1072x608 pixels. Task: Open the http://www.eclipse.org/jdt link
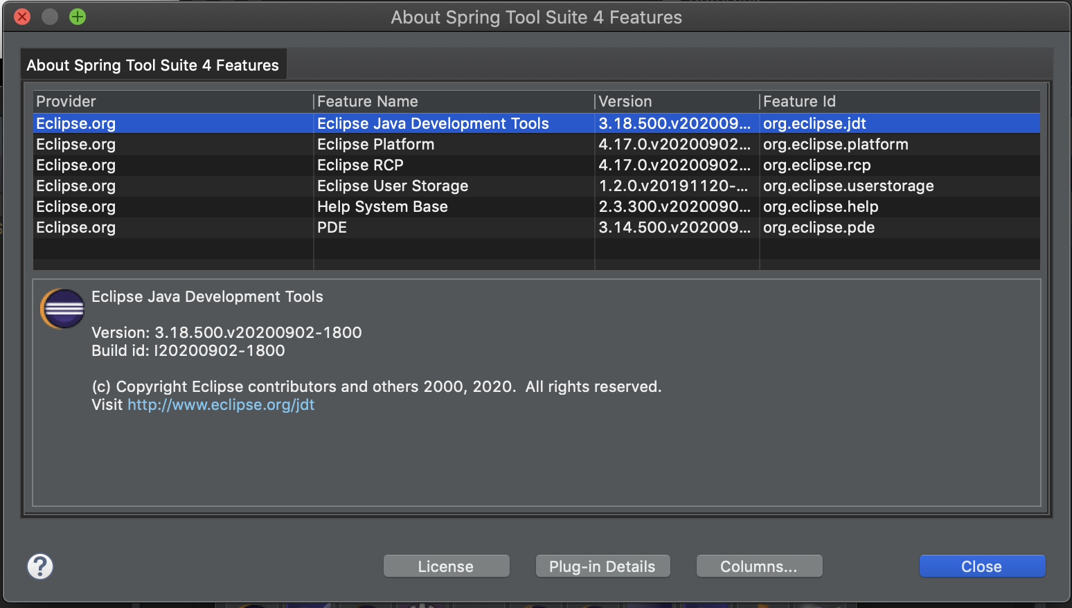[x=221, y=404]
